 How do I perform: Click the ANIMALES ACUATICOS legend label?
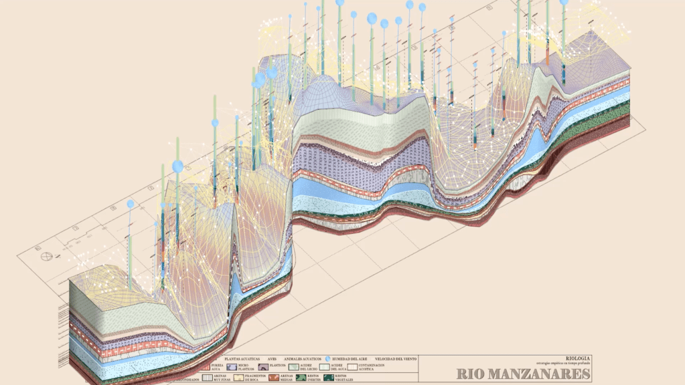[302, 359]
